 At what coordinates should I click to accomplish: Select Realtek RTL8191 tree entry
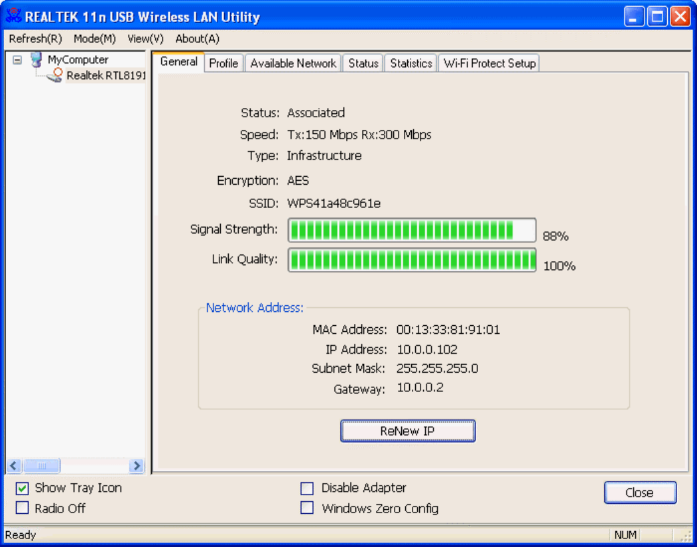tap(106, 75)
